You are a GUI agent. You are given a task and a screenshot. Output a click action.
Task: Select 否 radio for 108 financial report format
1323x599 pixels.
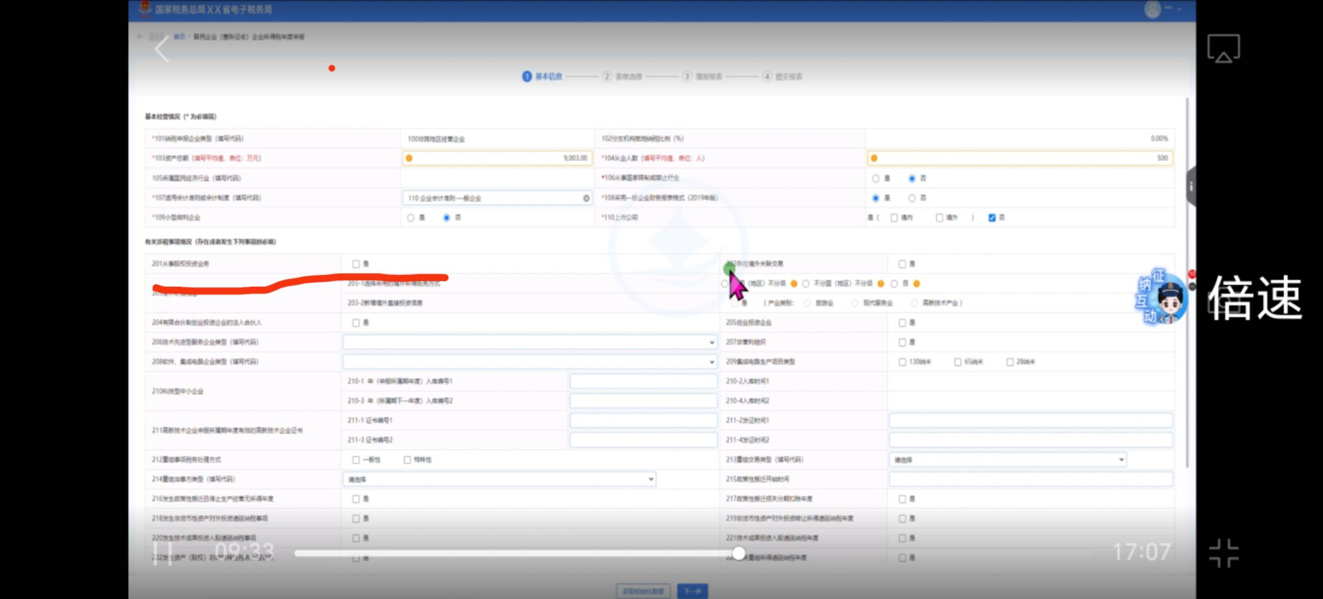click(912, 198)
